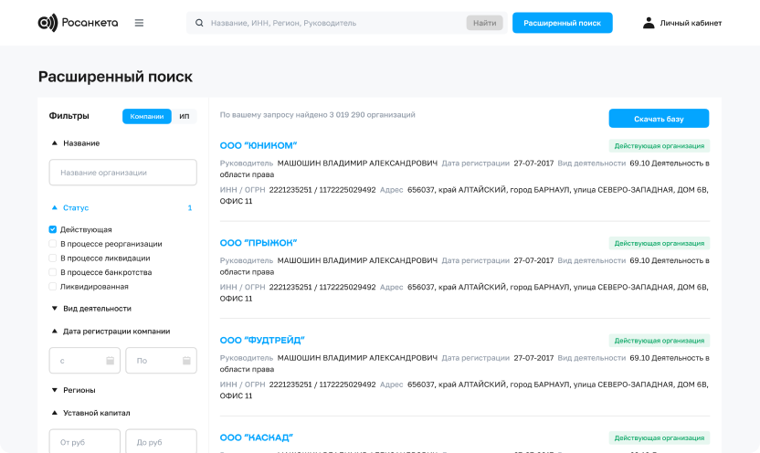Open calendar icon in end date field

(186, 361)
